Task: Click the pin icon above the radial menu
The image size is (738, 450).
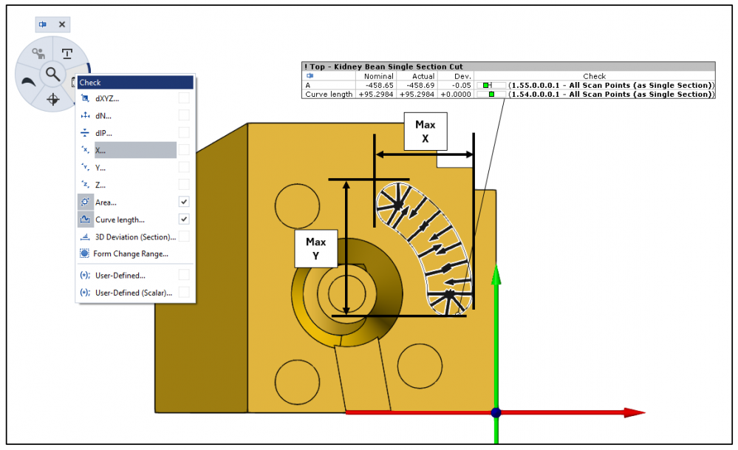Action: pos(43,24)
